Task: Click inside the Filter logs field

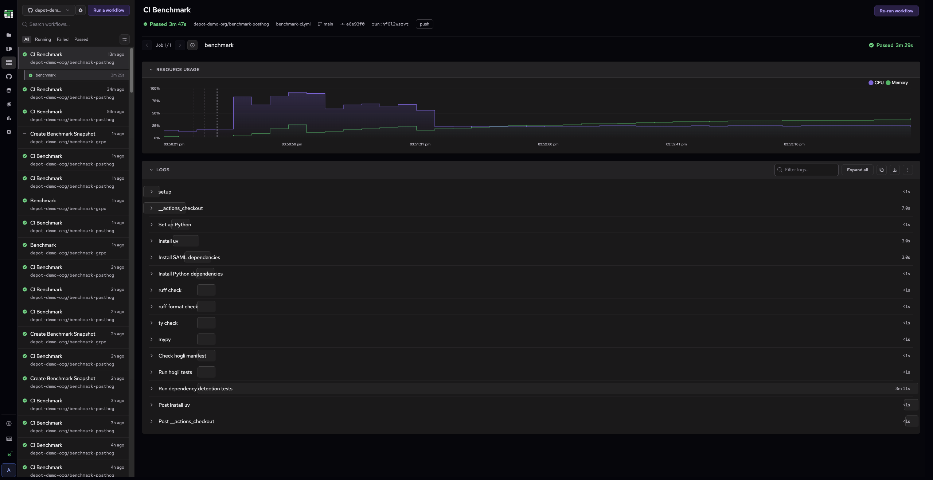Action: (x=806, y=170)
